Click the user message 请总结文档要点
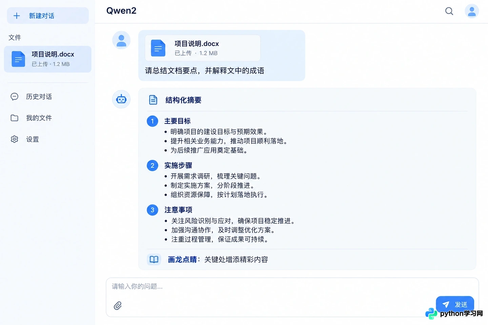The image size is (488, 325). tap(205, 70)
